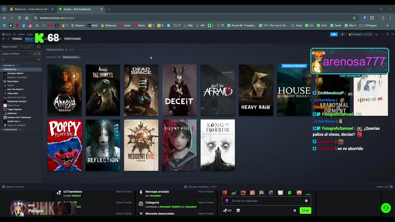Click the browser reload button
395x222 pixels.
[x=19, y=18]
